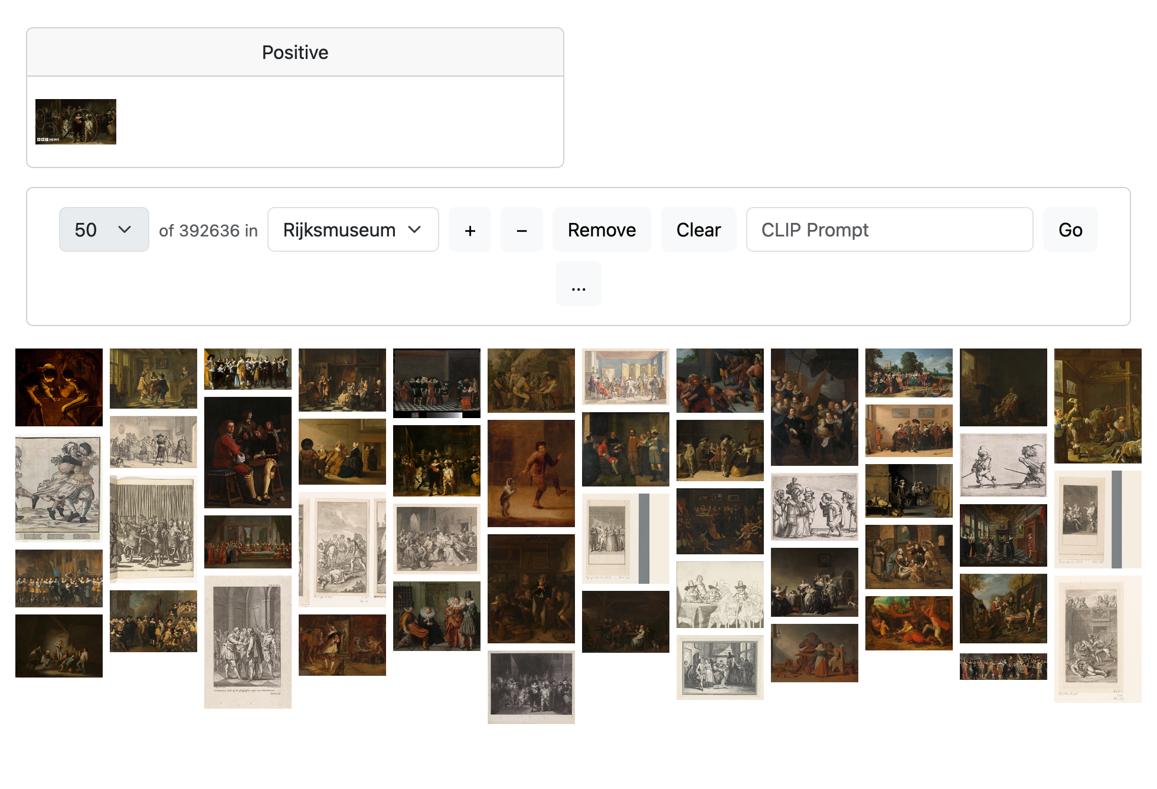Select the light blue interior room painting
The height and width of the screenshot is (789, 1157).
pyautogui.click(x=626, y=376)
